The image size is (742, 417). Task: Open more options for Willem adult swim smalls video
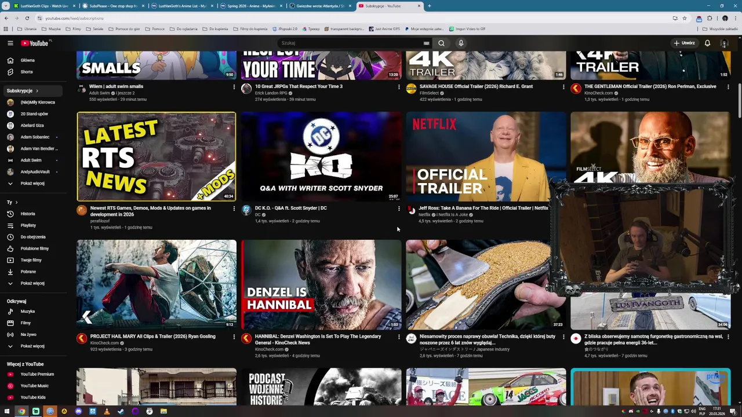point(234,87)
